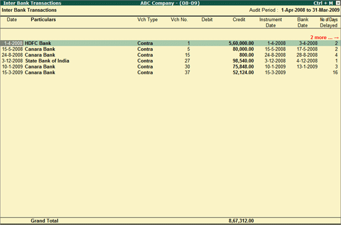341x225 pixels.
Task: Open the State Bank of India transaction
Action: [x=170, y=61]
